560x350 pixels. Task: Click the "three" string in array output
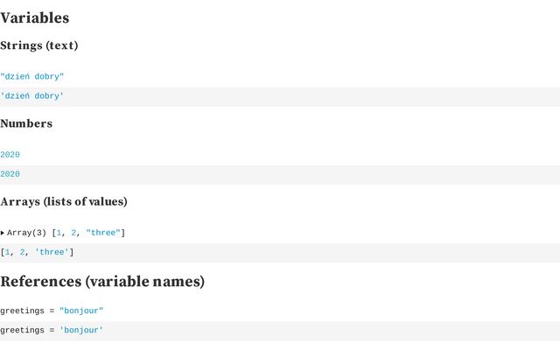click(x=105, y=233)
